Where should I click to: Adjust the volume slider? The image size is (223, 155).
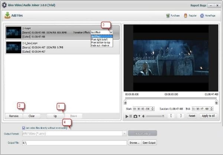[x=155, y=116]
